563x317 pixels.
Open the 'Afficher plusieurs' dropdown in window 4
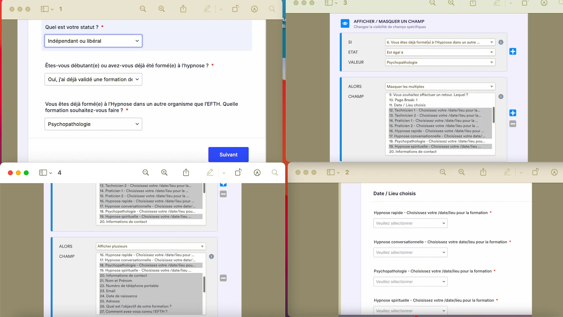coord(151,246)
